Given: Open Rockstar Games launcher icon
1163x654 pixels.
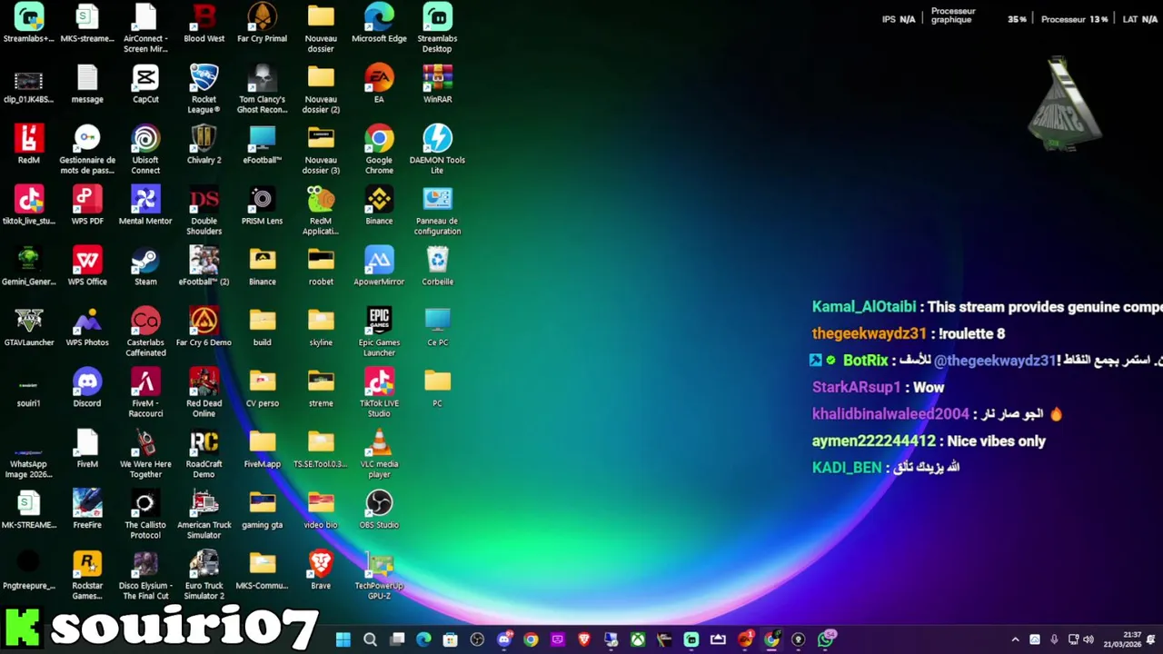Looking at the screenshot, I should (x=87, y=575).
